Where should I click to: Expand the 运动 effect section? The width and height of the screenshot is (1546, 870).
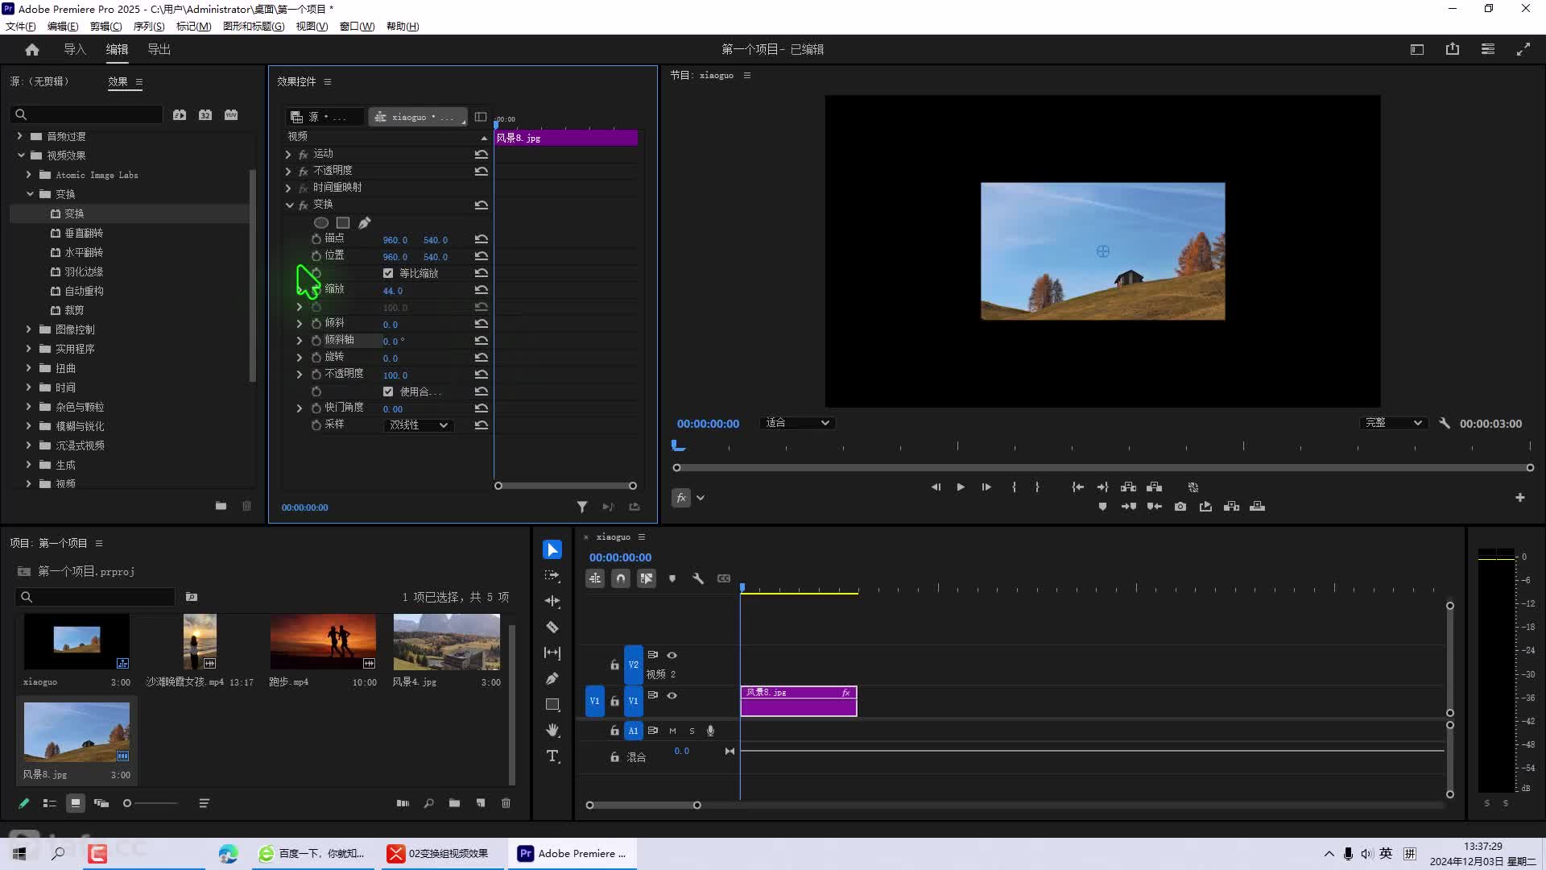point(288,154)
